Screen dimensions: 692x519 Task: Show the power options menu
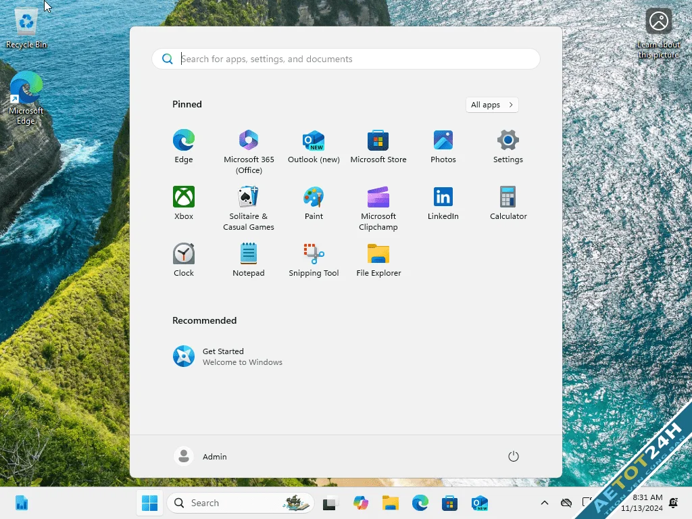point(513,456)
